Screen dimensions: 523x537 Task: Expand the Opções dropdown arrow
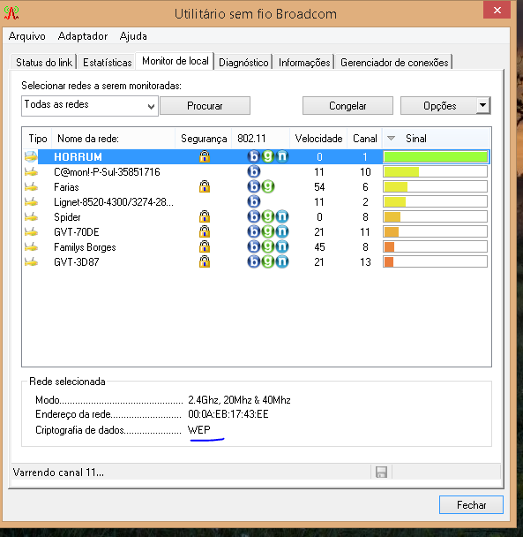(483, 105)
